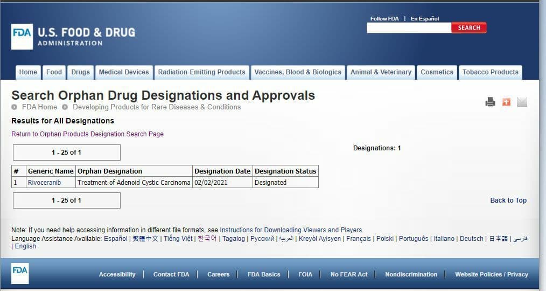This screenshot has height=291, width=546.
Task: Jump using the Back to Top link
Action: (508, 200)
